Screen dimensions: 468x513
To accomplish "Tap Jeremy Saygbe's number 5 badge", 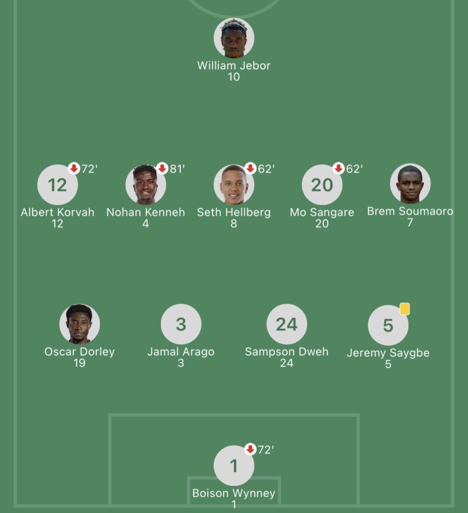I will (388, 325).
